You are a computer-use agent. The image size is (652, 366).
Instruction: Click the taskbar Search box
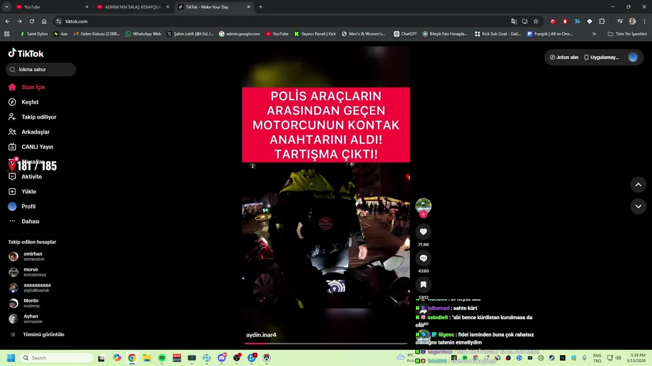(x=57, y=358)
